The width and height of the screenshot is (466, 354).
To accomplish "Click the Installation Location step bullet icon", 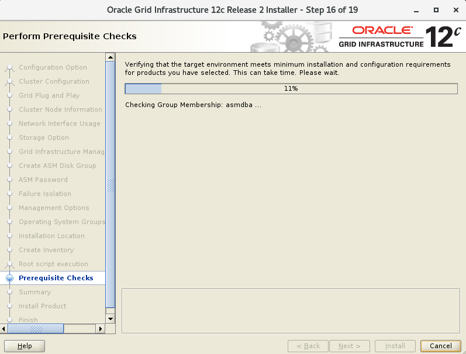I will tap(9, 236).
